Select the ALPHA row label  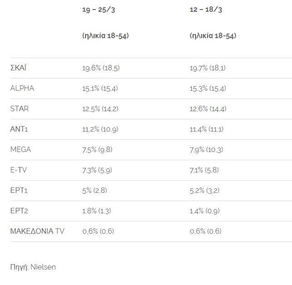pyautogui.click(x=22, y=88)
